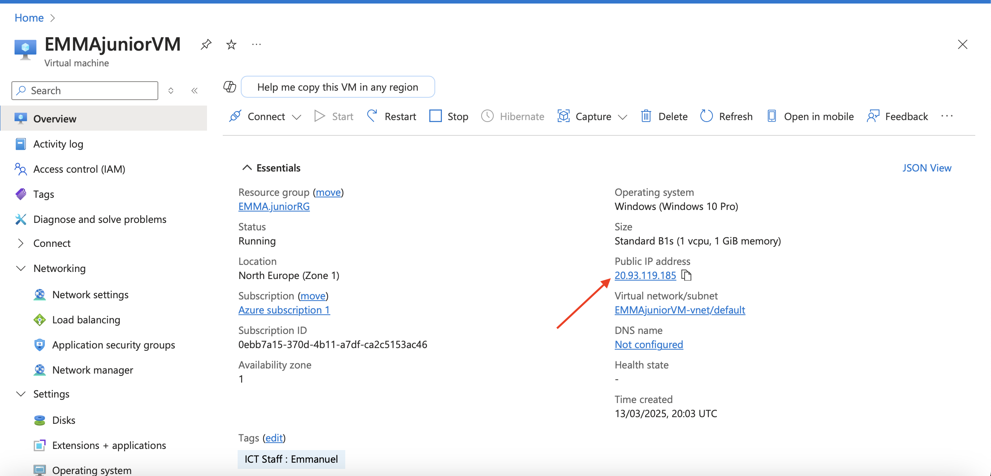Click the Load balancing diamond icon
The height and width of the screenshot is (476, 991).
(40, 320)
